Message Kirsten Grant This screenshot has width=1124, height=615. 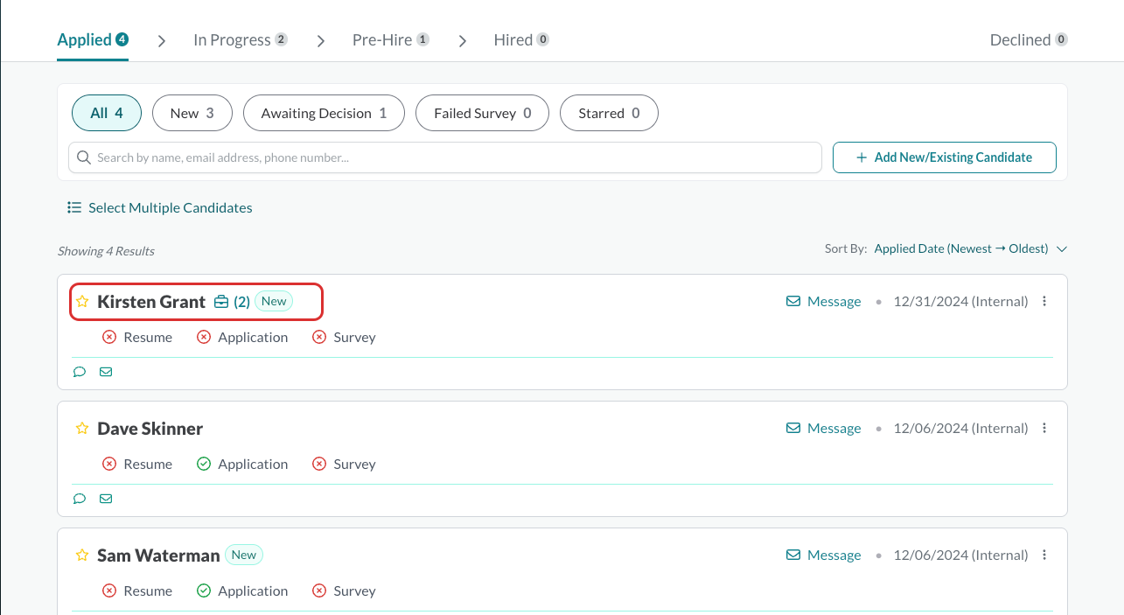pyautogui.click(x=824, y=302)
